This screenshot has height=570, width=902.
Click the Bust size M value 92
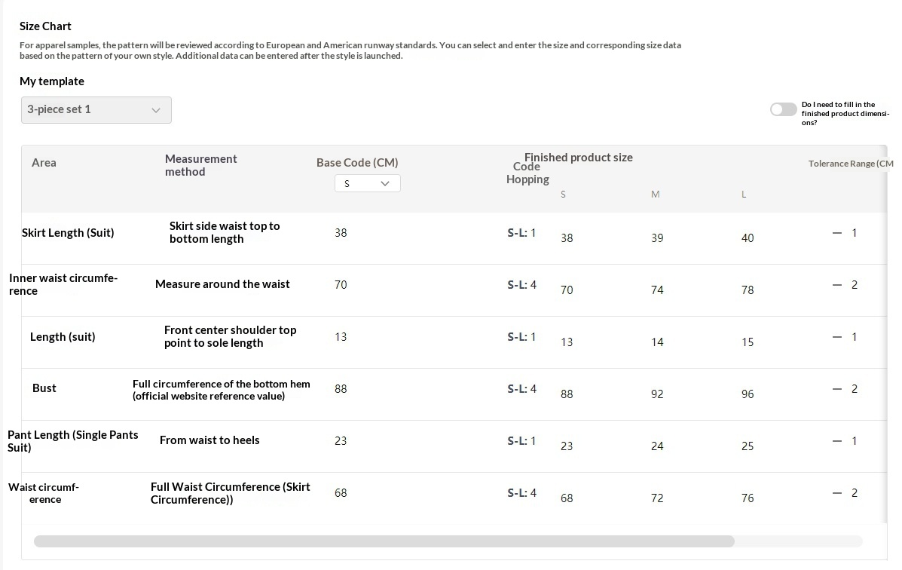pos(657,394)
